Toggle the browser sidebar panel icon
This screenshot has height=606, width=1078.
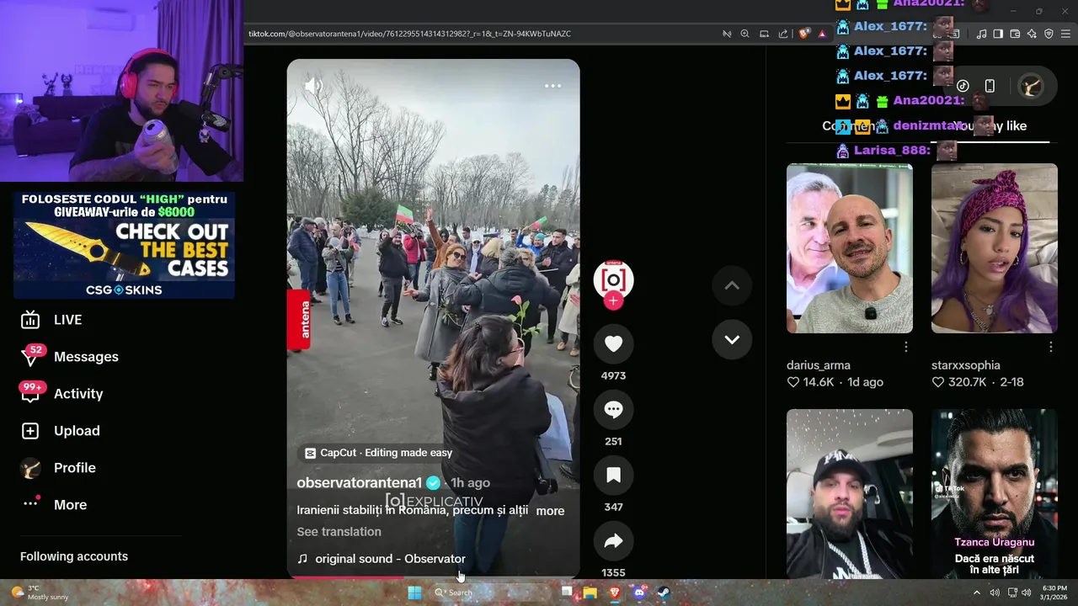[998, 34]
